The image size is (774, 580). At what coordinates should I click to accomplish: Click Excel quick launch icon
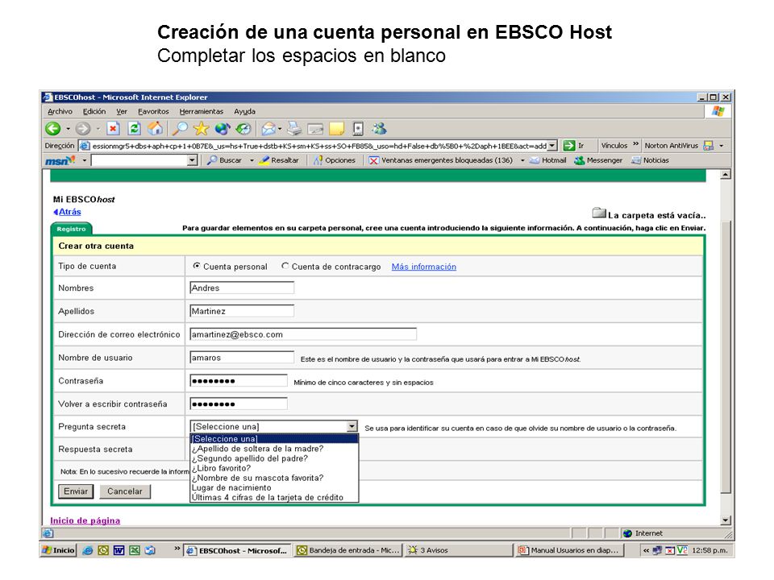[135, 550]
